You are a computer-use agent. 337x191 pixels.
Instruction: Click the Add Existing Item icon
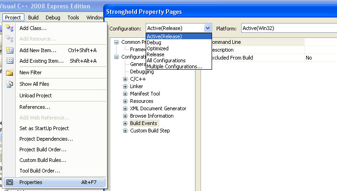coord(10,61)
